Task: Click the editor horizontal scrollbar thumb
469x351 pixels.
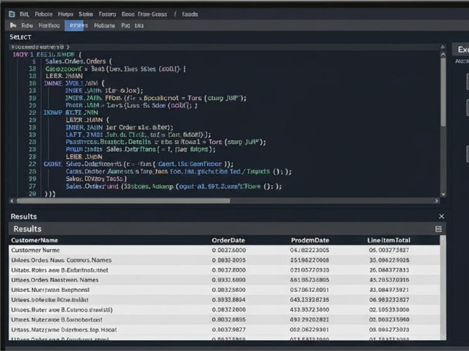Action: tap(123, 201)
